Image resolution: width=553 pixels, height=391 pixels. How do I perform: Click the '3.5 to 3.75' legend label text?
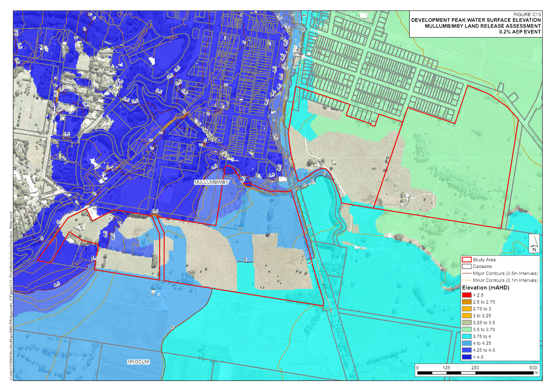[484, 329]
